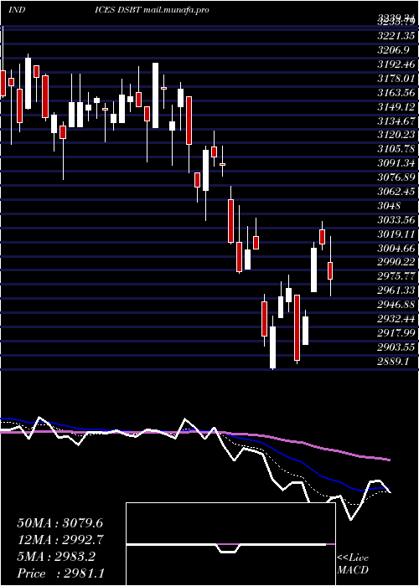The height and width of the screenshot is (586, 419).
Task: Click the 2975.77 price level
Action: click(x=396, y=276)
